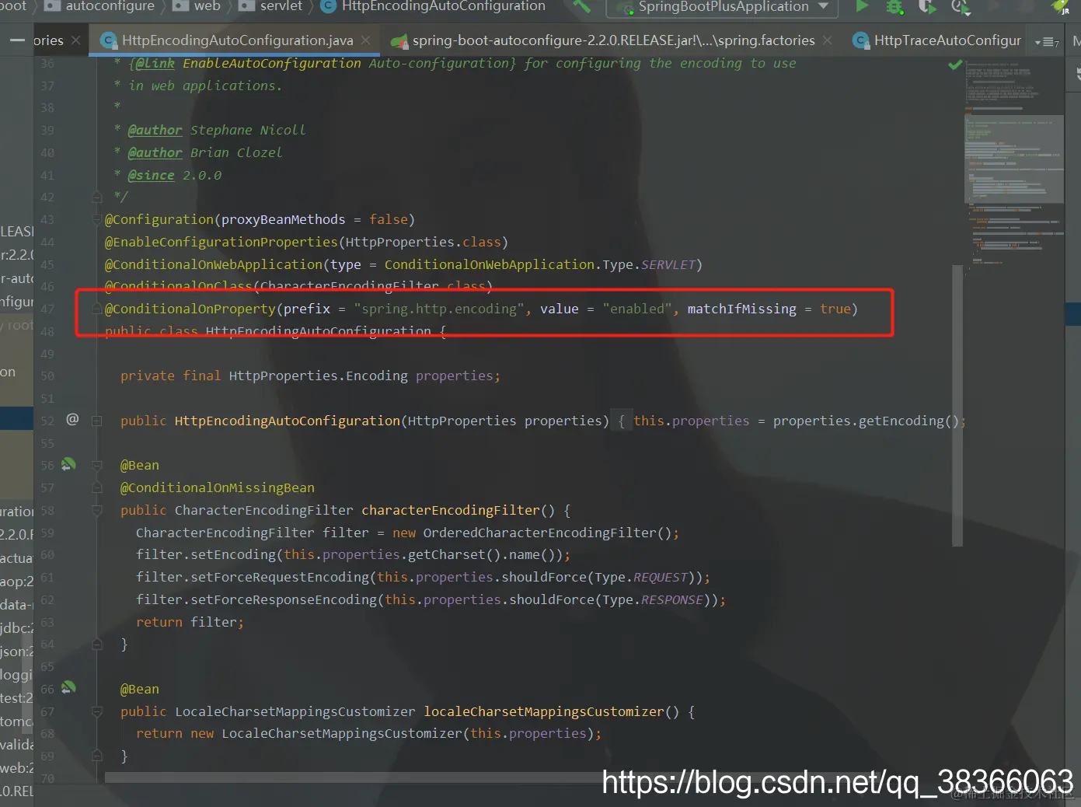Viewport: 1081px width, 807px height.
Task: Collapse the Javadoc comment fold at line 42
Action: pyautogui.click(x=97, y=197)
